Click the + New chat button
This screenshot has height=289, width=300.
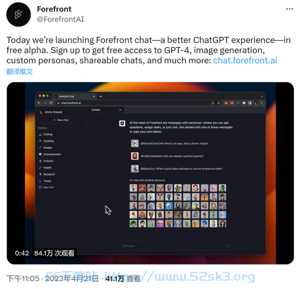61,120
